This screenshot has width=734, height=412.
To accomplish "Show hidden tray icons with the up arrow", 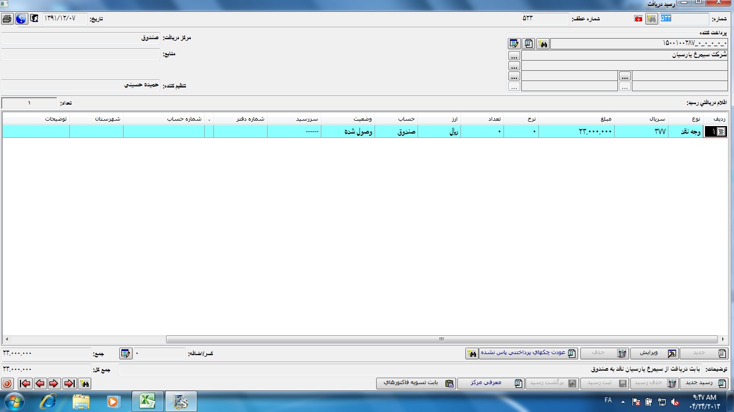I will point(623,401).
